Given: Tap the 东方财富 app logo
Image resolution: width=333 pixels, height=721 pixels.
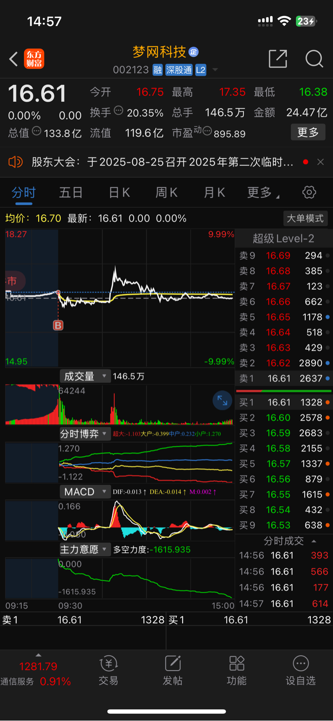Looking at the screenshot, I should tap(34, 59).
